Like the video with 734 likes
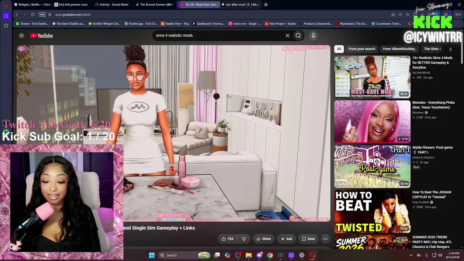Screen dimensions: 464x261 pos(227,239)
